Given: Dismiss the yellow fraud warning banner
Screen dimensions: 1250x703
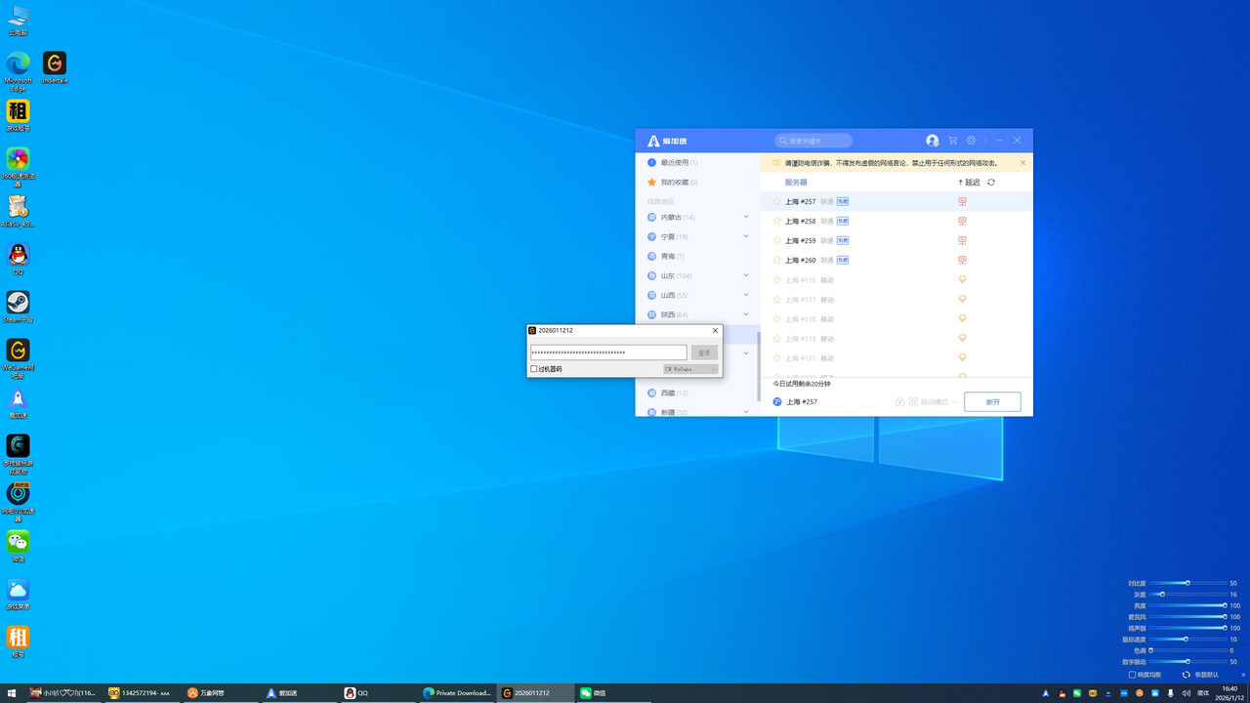Looking at the screenshot, I should point(1022,163).
